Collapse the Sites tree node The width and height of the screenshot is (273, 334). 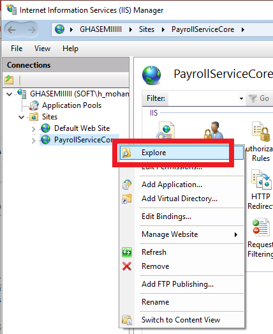tap(21, 117)
